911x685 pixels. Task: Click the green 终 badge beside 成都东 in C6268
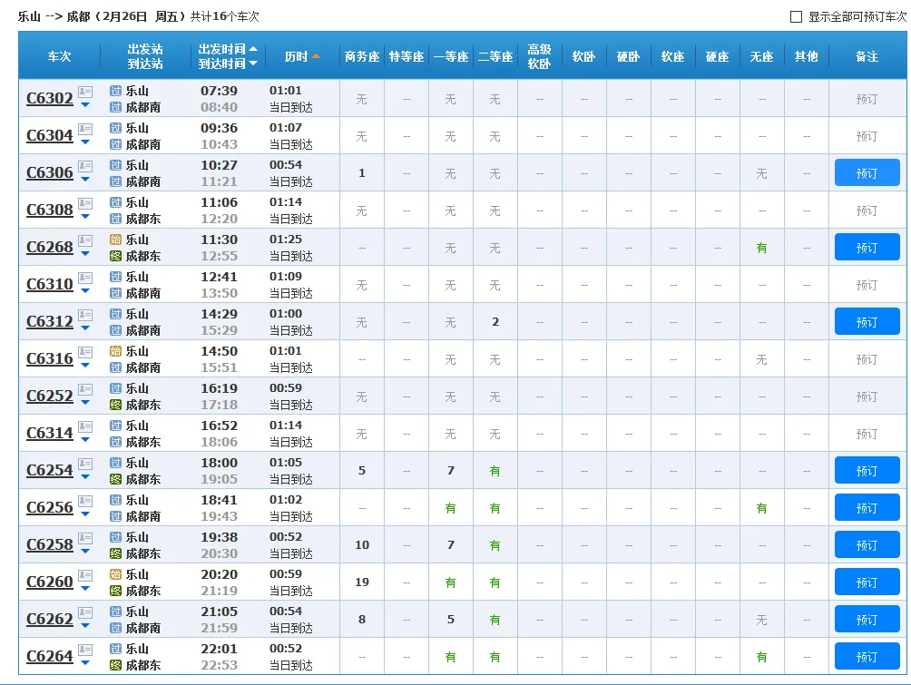pyautogui.click(x=115, y=255)
